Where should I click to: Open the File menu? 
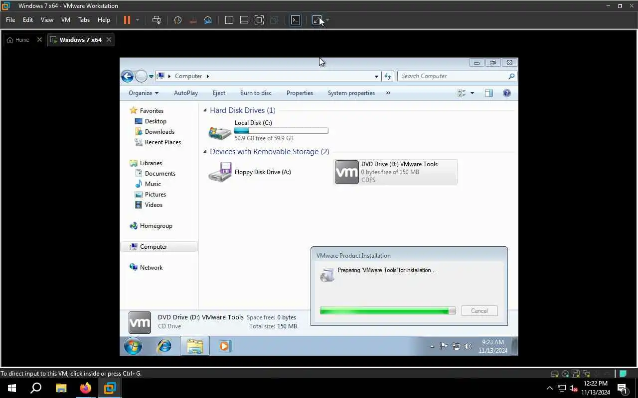point(10,20)
